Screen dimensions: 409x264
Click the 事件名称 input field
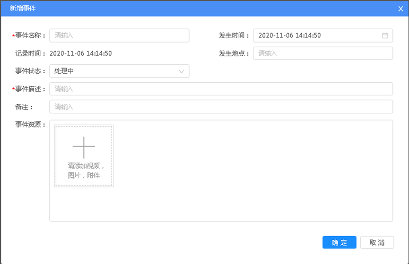(x=119, y=35)
